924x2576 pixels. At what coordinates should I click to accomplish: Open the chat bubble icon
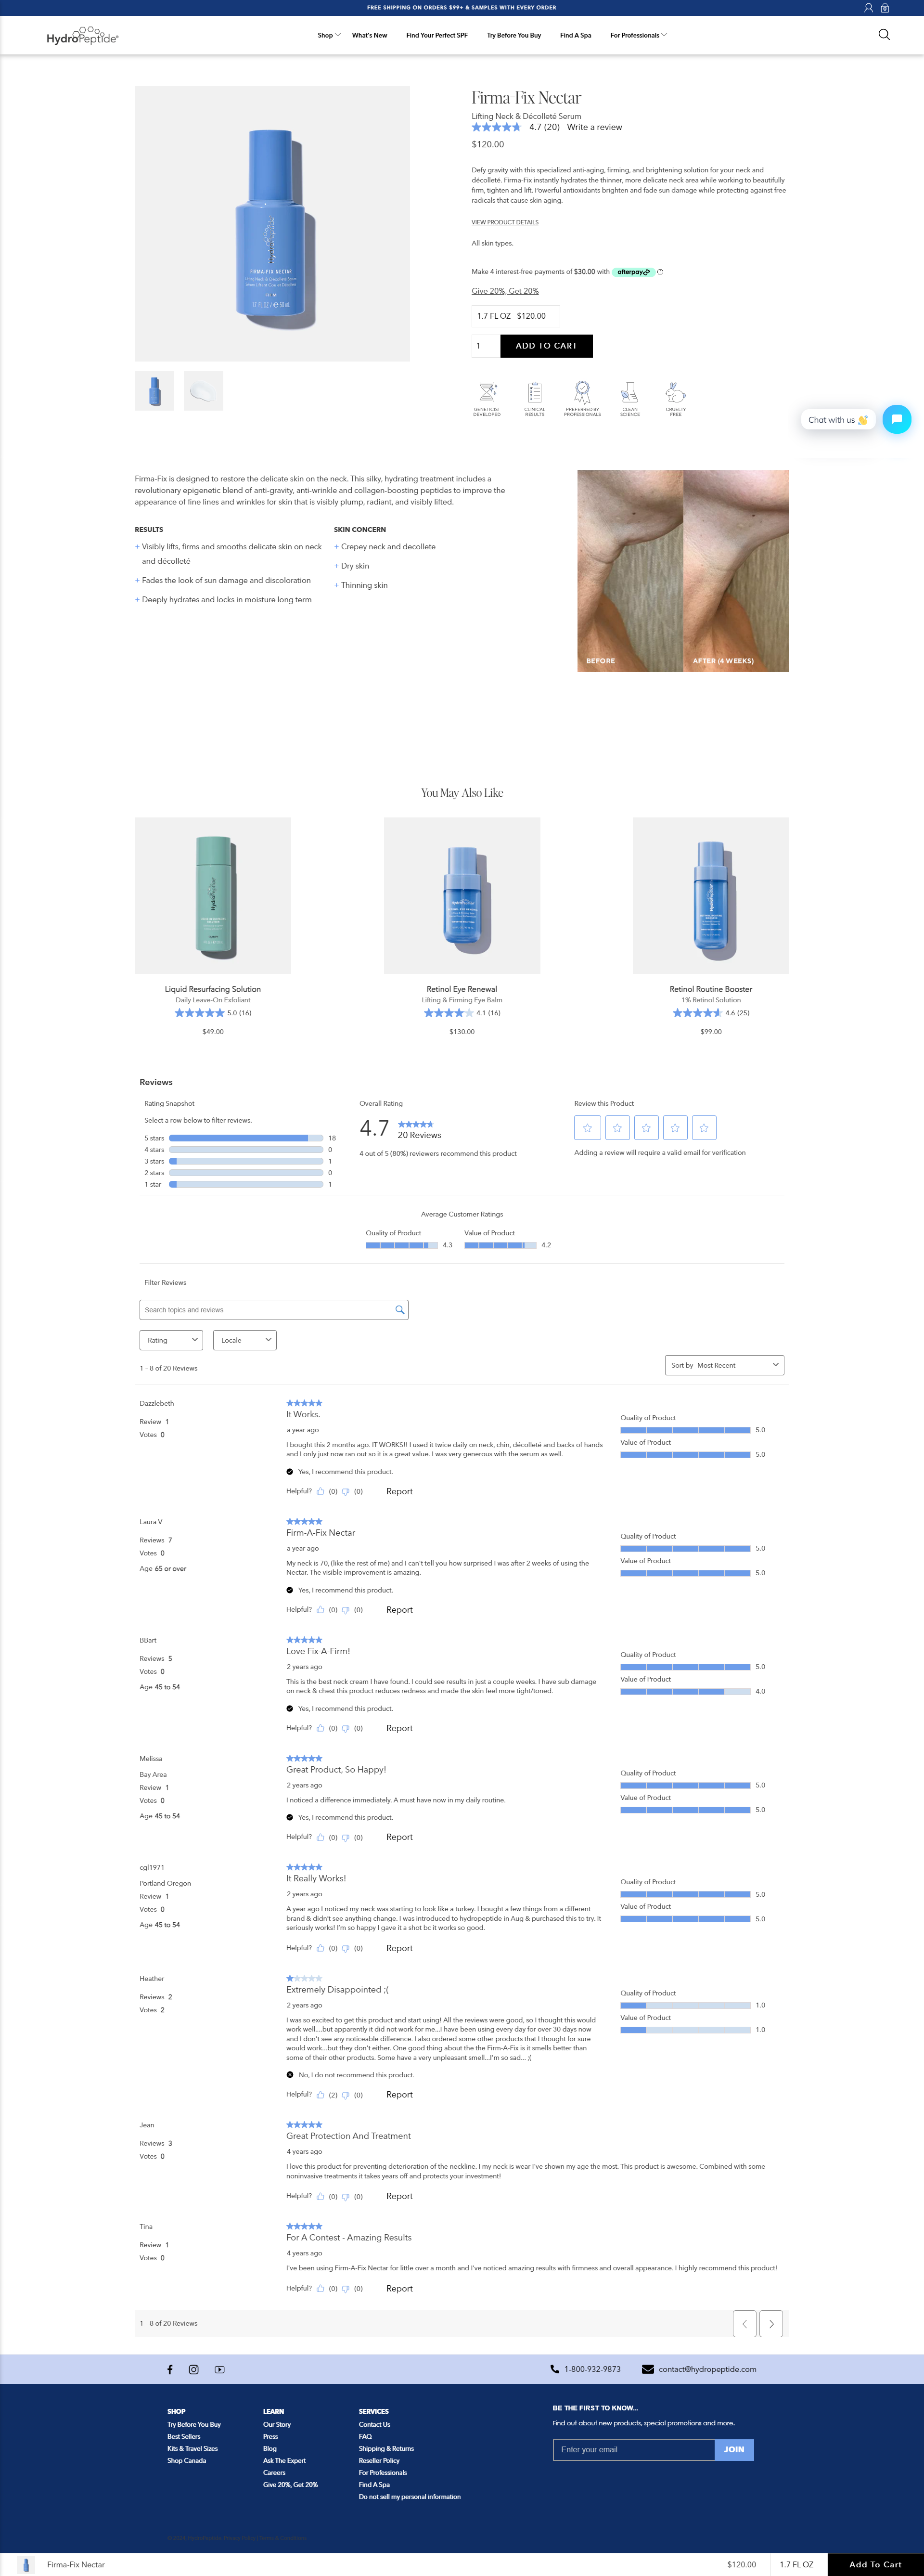(897, 419)
